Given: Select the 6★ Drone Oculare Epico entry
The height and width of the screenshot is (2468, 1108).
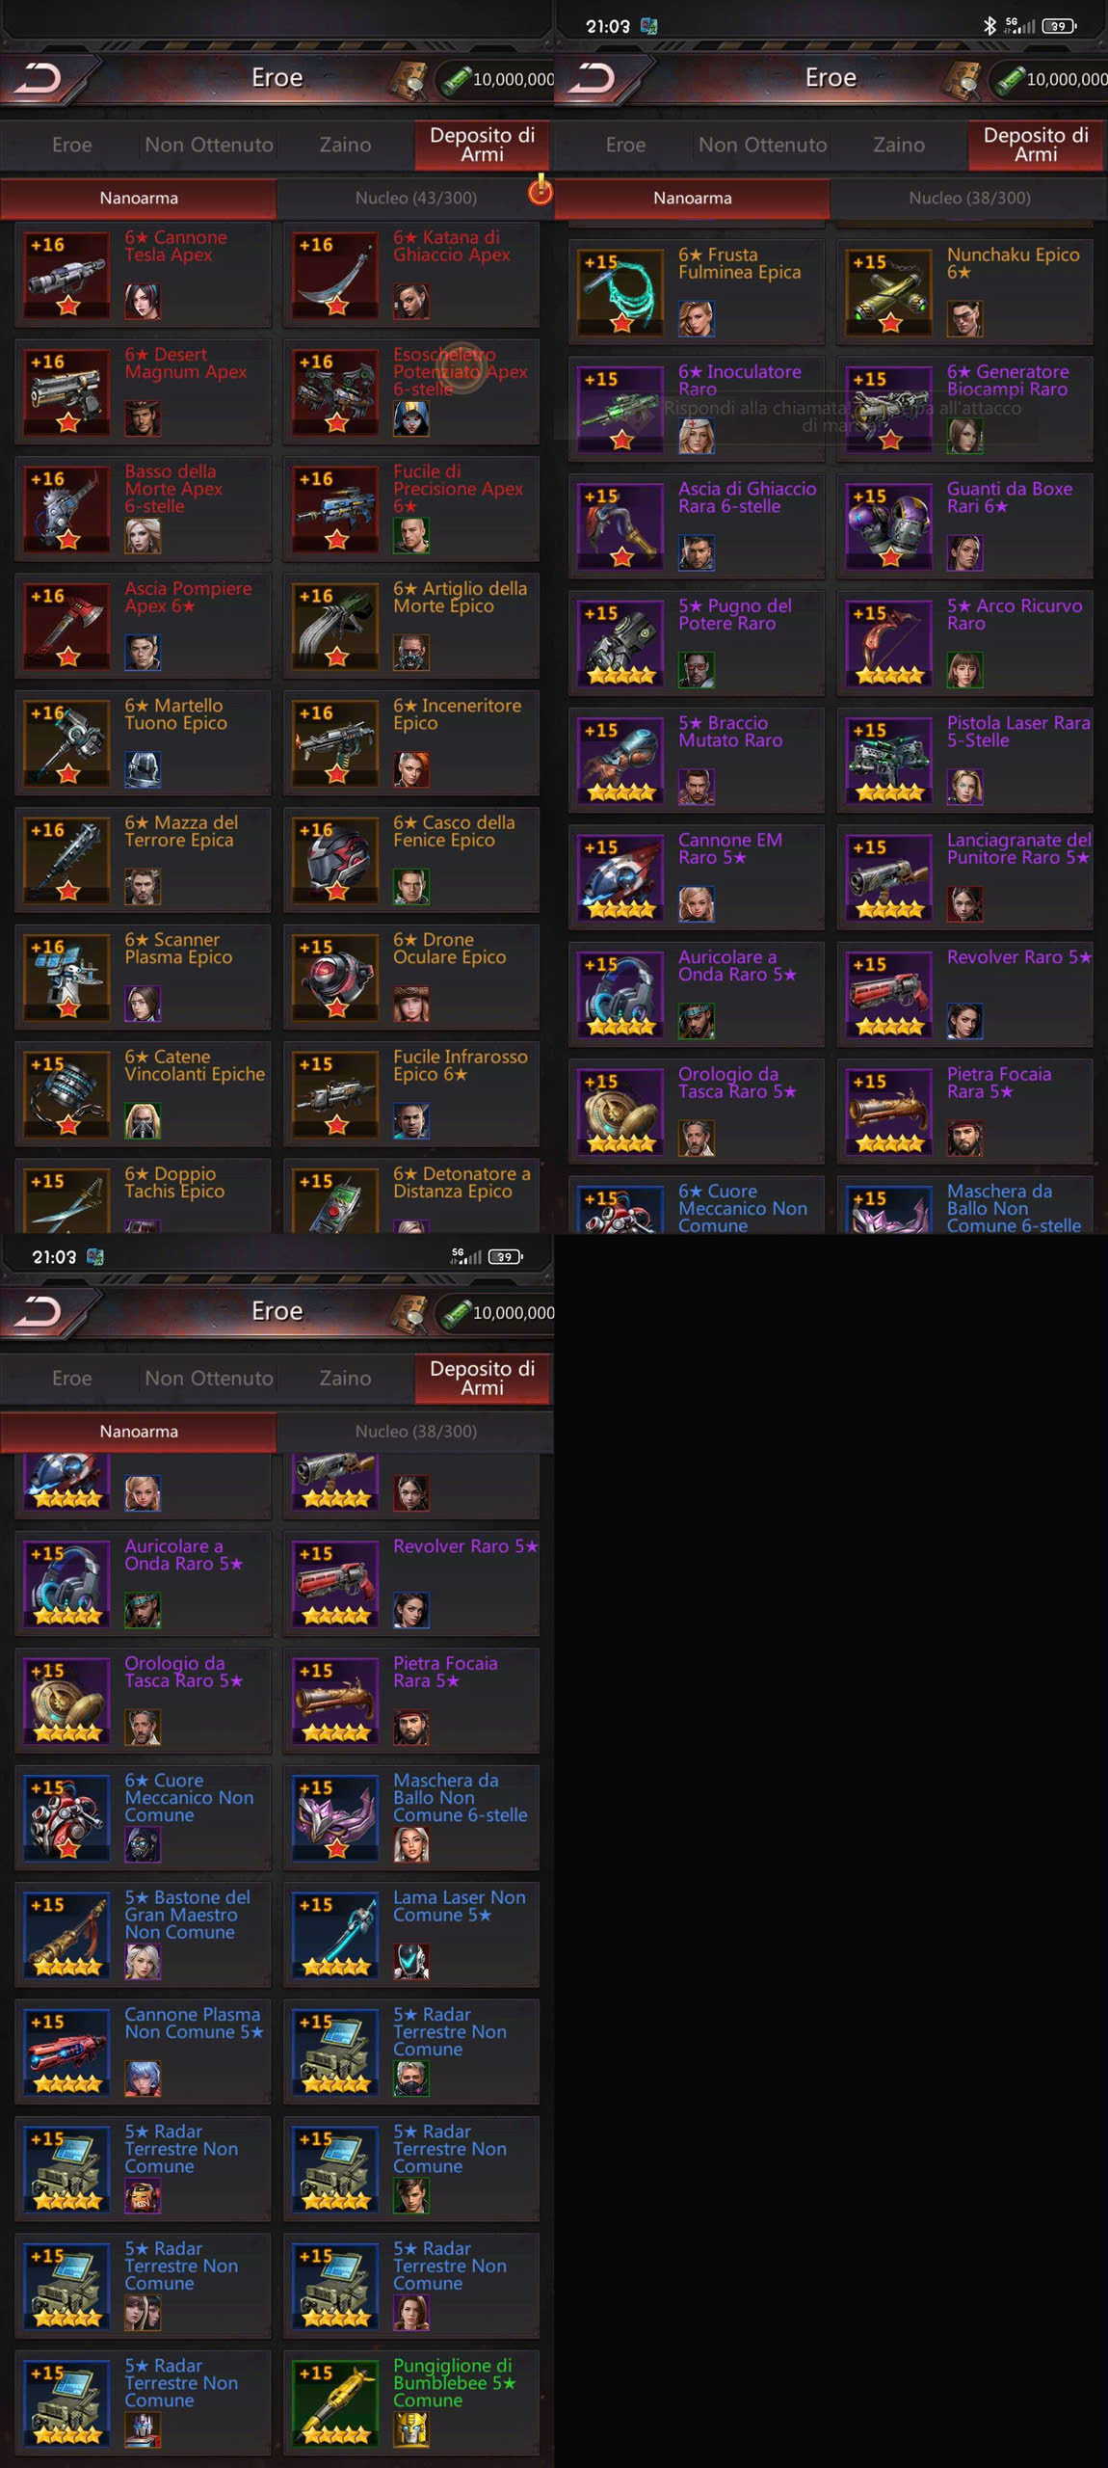Looking at the screenshot, I should coord(411,977).
